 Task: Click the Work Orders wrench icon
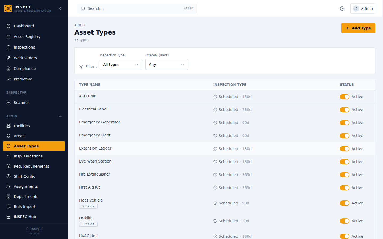(x=9, y=58)
